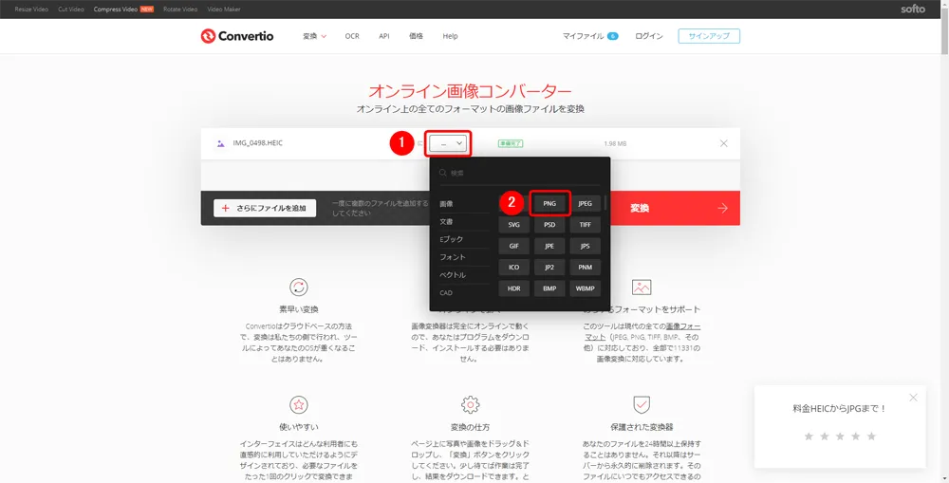The width and height of the screenshot is (949, 483).
Task: Choose ICO output format
Action: point(513,267)
